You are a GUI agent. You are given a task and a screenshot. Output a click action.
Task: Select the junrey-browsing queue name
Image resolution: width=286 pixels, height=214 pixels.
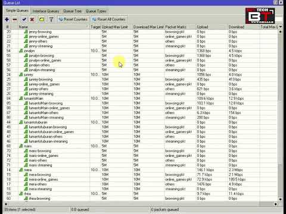(41, 79)
